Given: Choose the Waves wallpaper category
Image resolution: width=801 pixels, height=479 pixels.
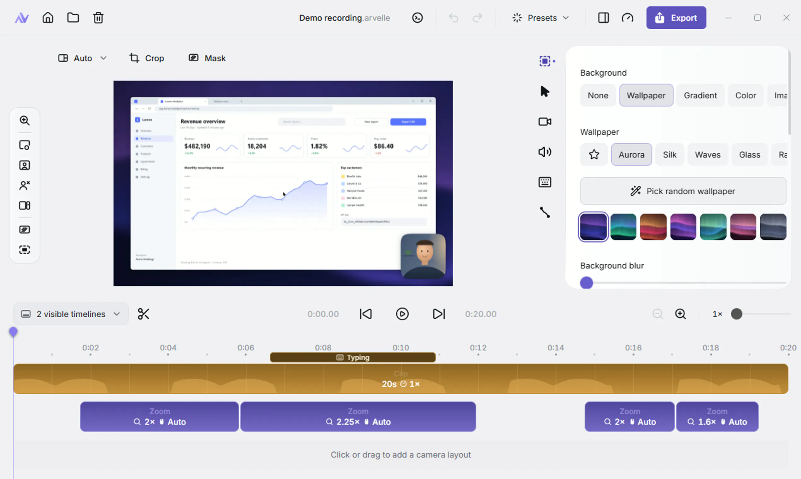Looking at the screenshot, I should click(708, 155).
